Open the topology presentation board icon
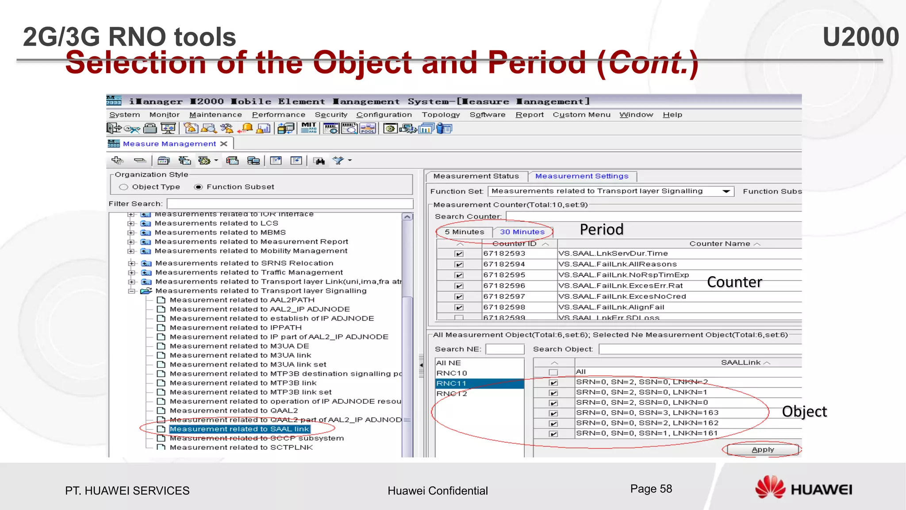The width and height of the screenshot is (906, 510). [x=168, y=128]
